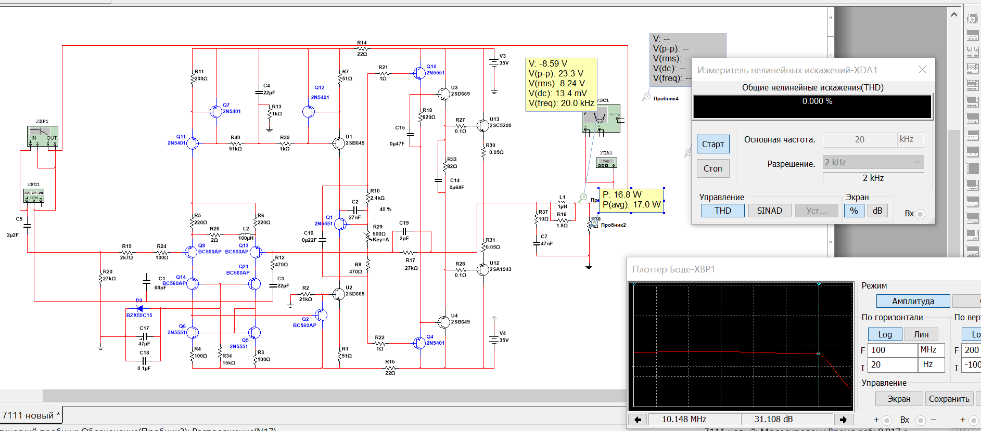Select capacitor C5 2µ2F

(27, 226)
